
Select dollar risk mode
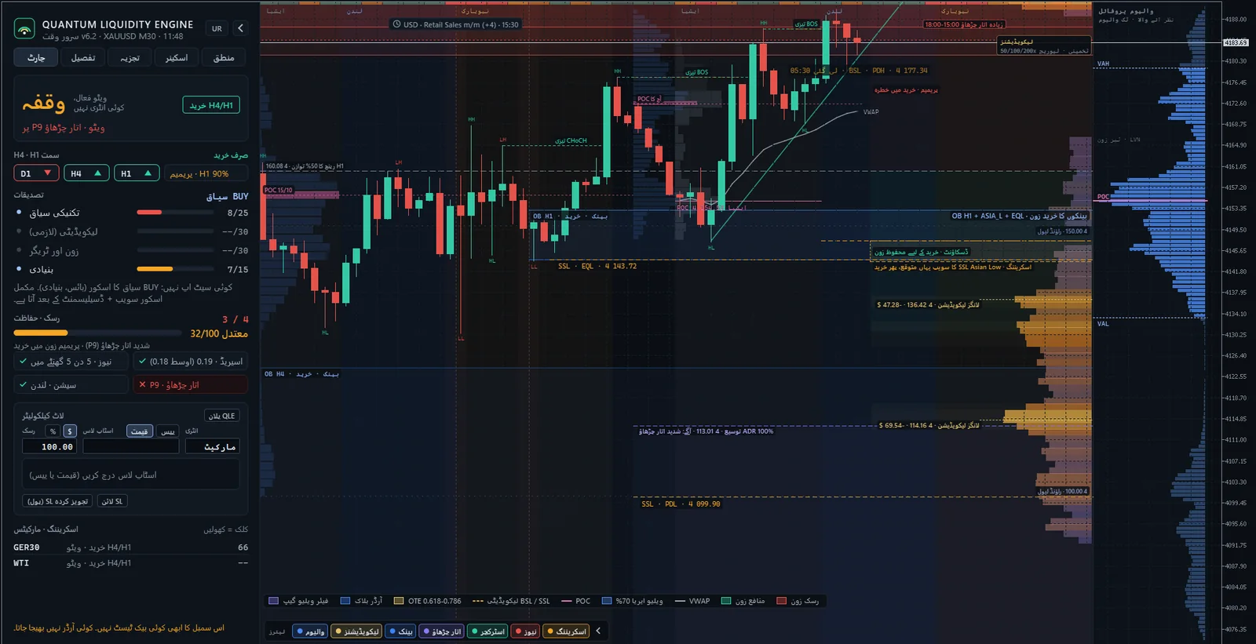pyautogui.click(x=70, y=431)
